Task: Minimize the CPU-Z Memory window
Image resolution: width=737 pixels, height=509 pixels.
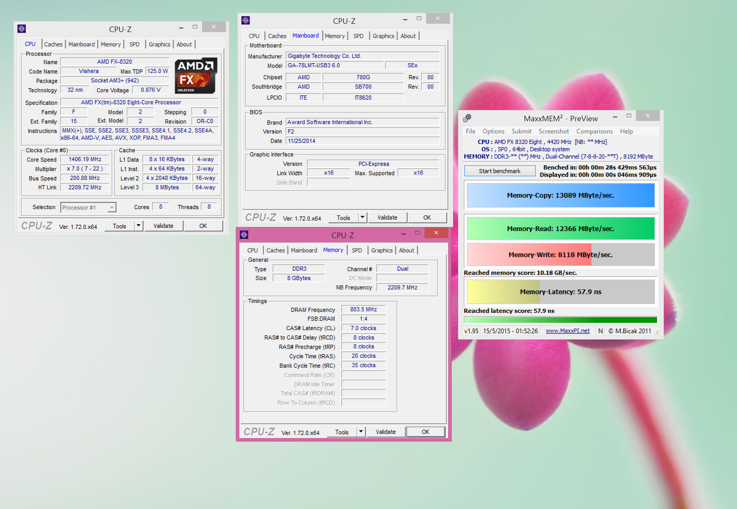Action: point(404,233)
